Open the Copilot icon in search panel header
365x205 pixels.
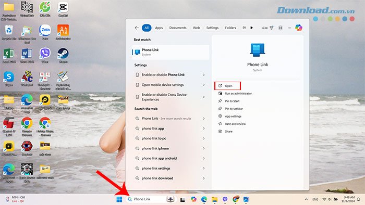(299, 28)
